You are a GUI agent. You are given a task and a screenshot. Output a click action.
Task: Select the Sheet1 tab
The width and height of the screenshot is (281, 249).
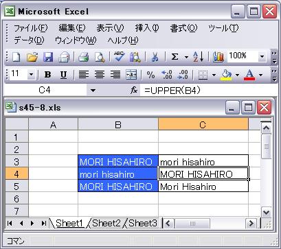click(69, 223)
